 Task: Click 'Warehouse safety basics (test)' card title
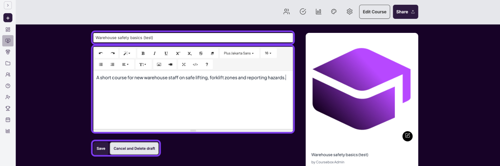(x=340, y=155)
